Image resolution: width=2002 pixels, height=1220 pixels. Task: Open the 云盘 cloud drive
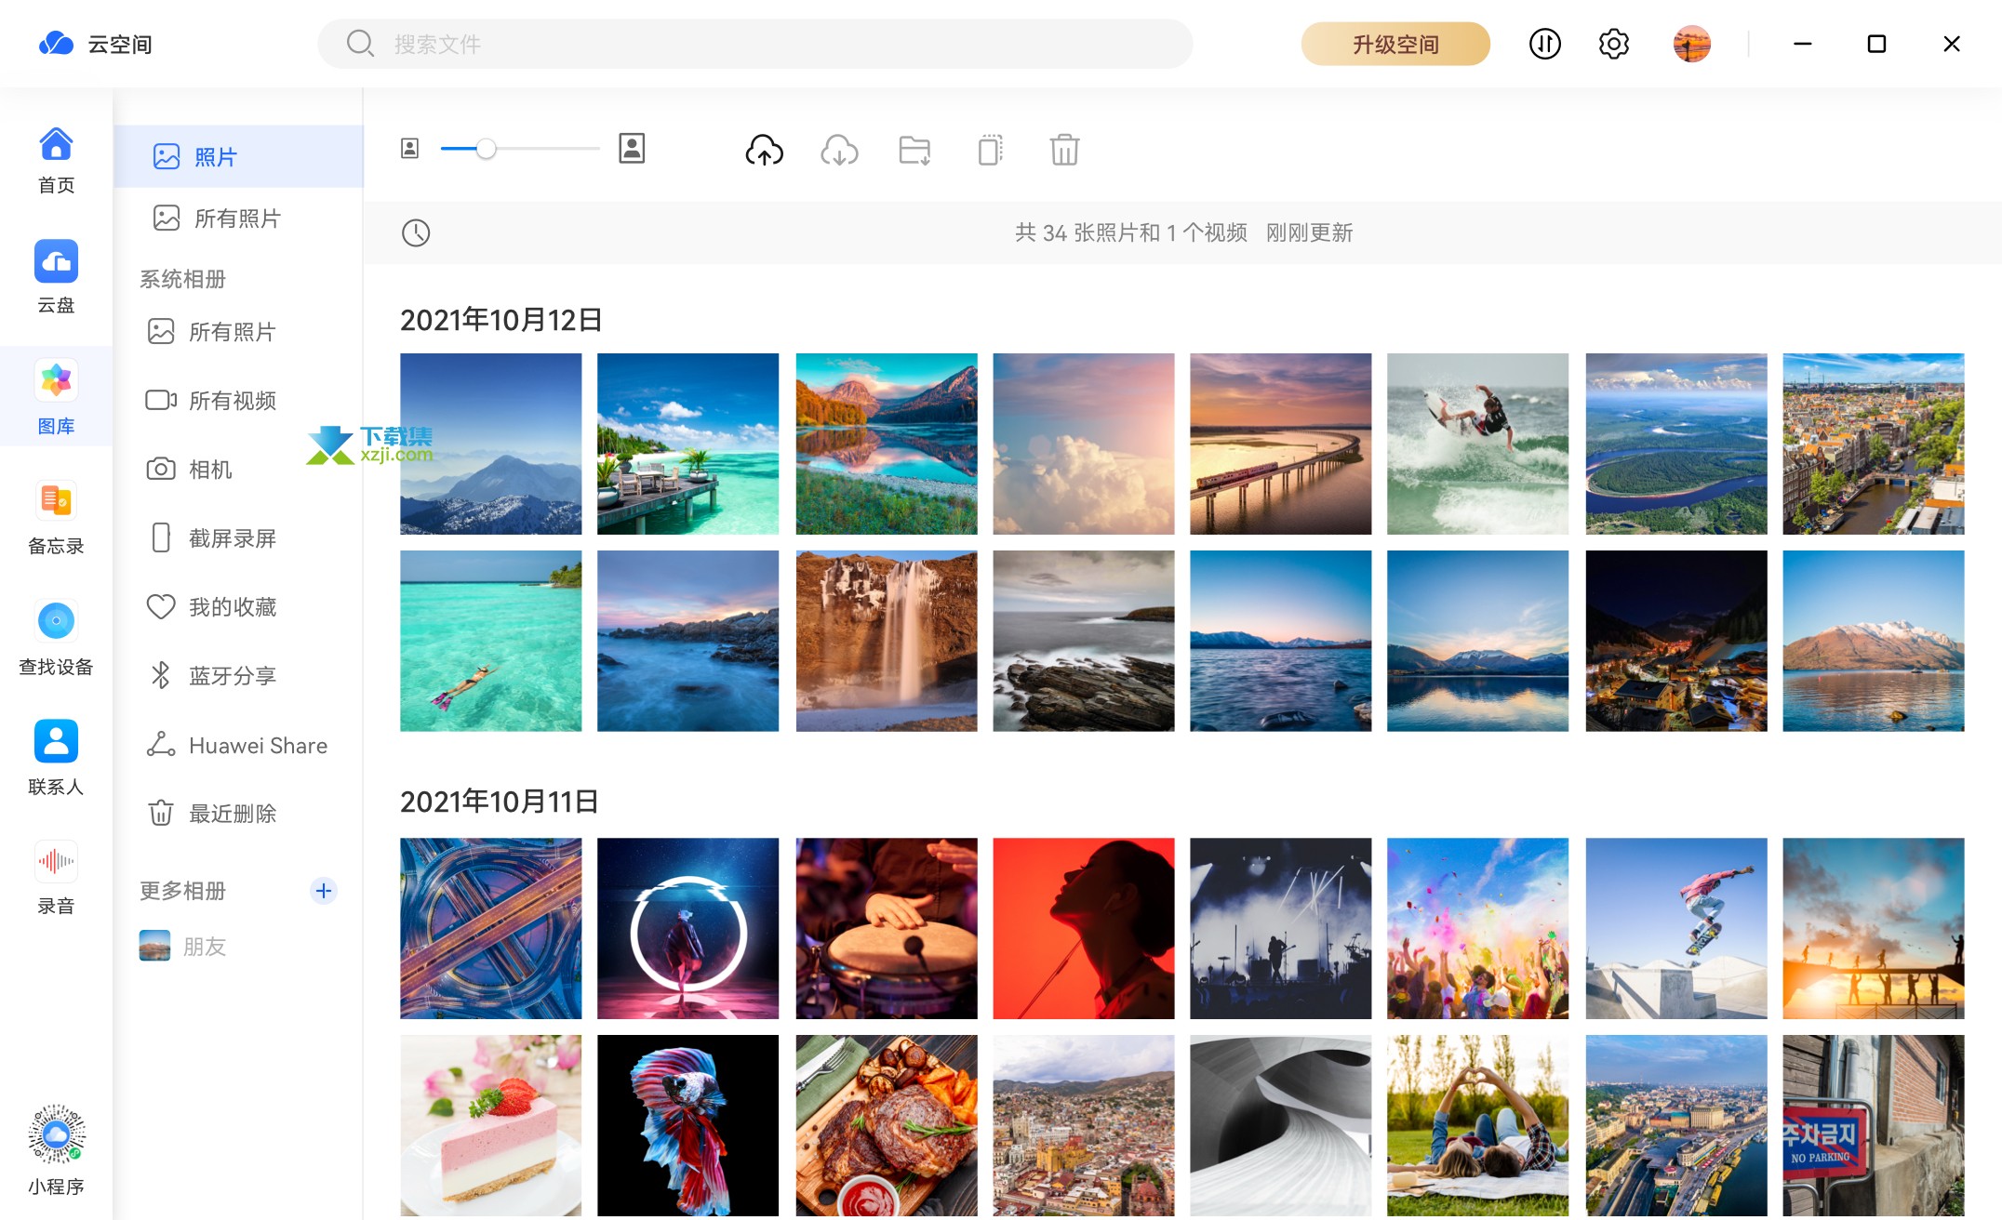56,277
